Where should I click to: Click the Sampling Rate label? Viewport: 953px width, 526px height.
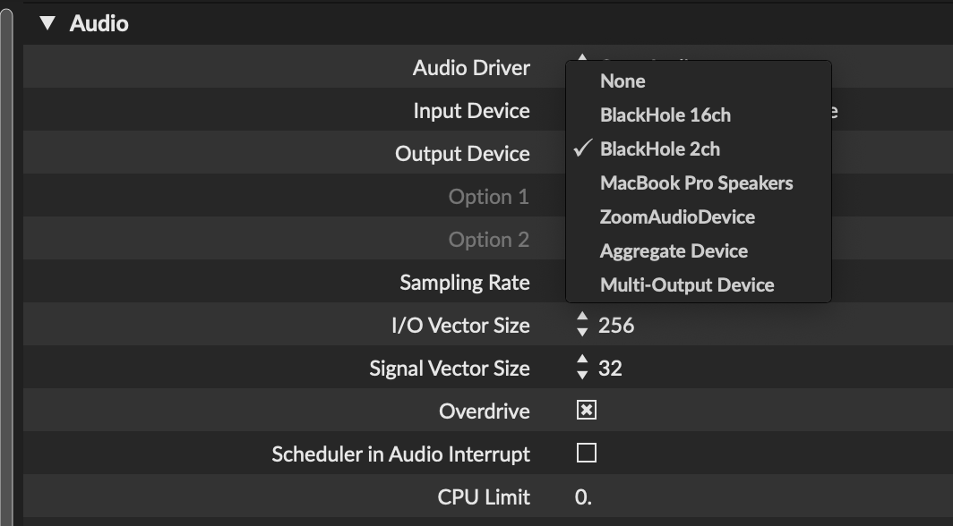(464, 283)
